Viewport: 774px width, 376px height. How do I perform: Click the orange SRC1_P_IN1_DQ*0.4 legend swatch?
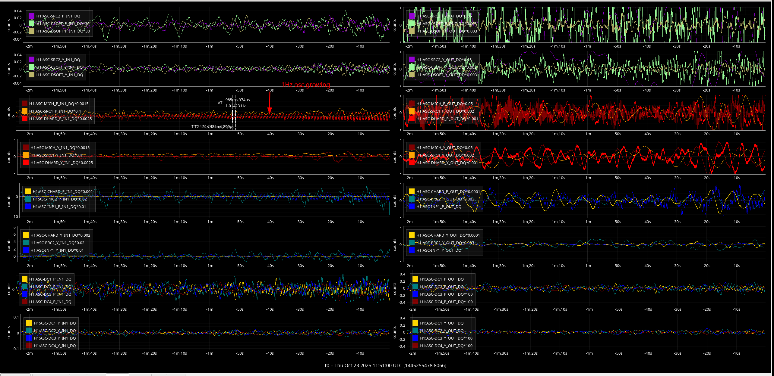pos(24,111)
